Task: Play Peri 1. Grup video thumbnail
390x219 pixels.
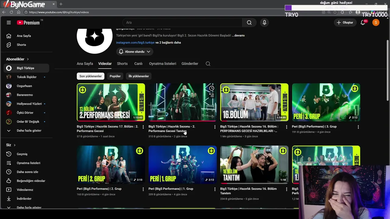Action: pos(183,165)
